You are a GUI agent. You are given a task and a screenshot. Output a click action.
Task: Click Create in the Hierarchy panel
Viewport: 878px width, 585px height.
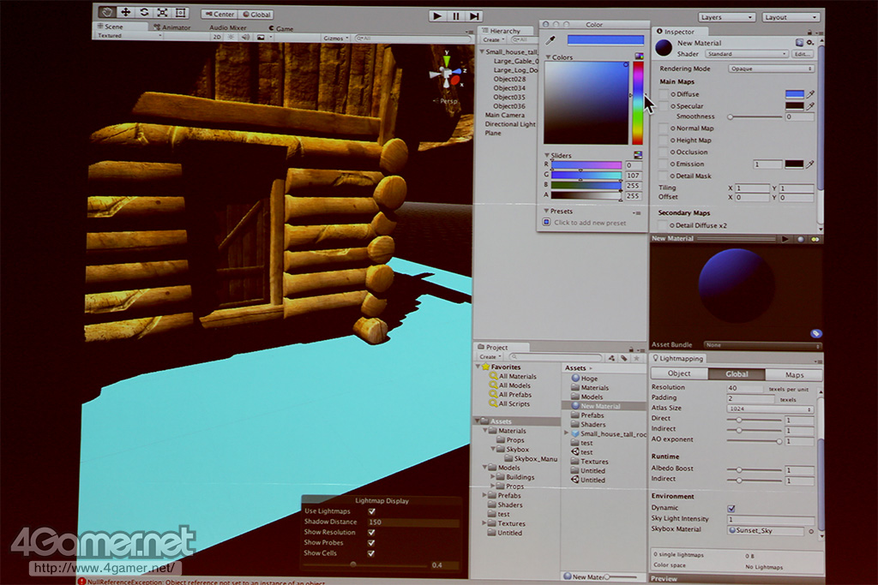tap(493, 39)
